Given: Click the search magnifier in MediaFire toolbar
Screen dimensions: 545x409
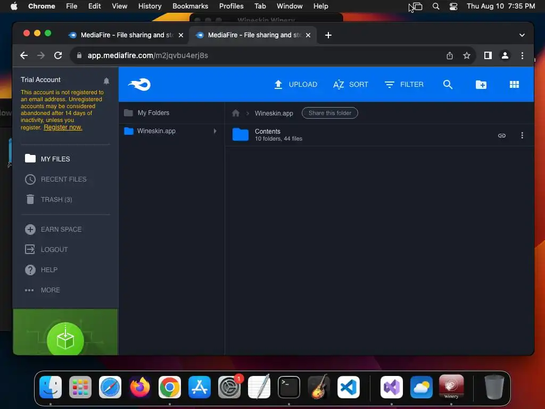Looking at the screenshot, I should pos(448,85).
